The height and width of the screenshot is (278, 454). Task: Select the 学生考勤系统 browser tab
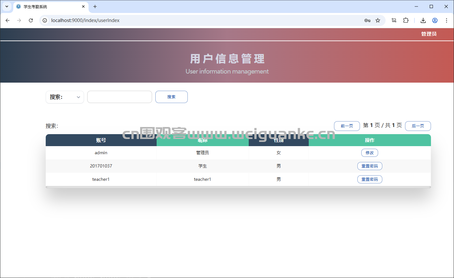[x=51, y=6]
